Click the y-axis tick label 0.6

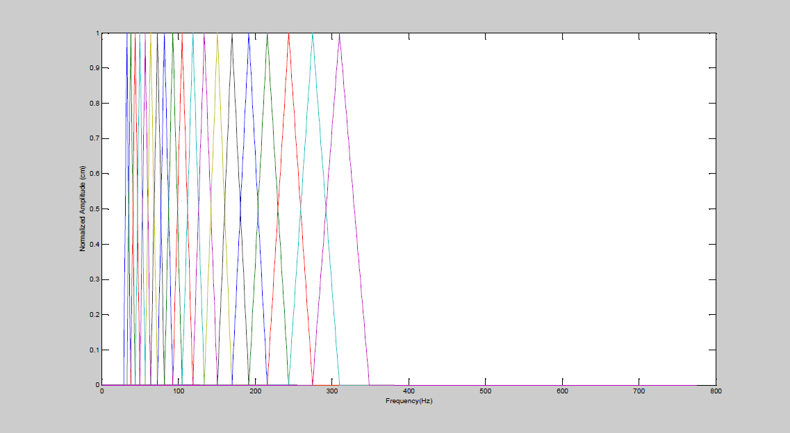point(94,174)
